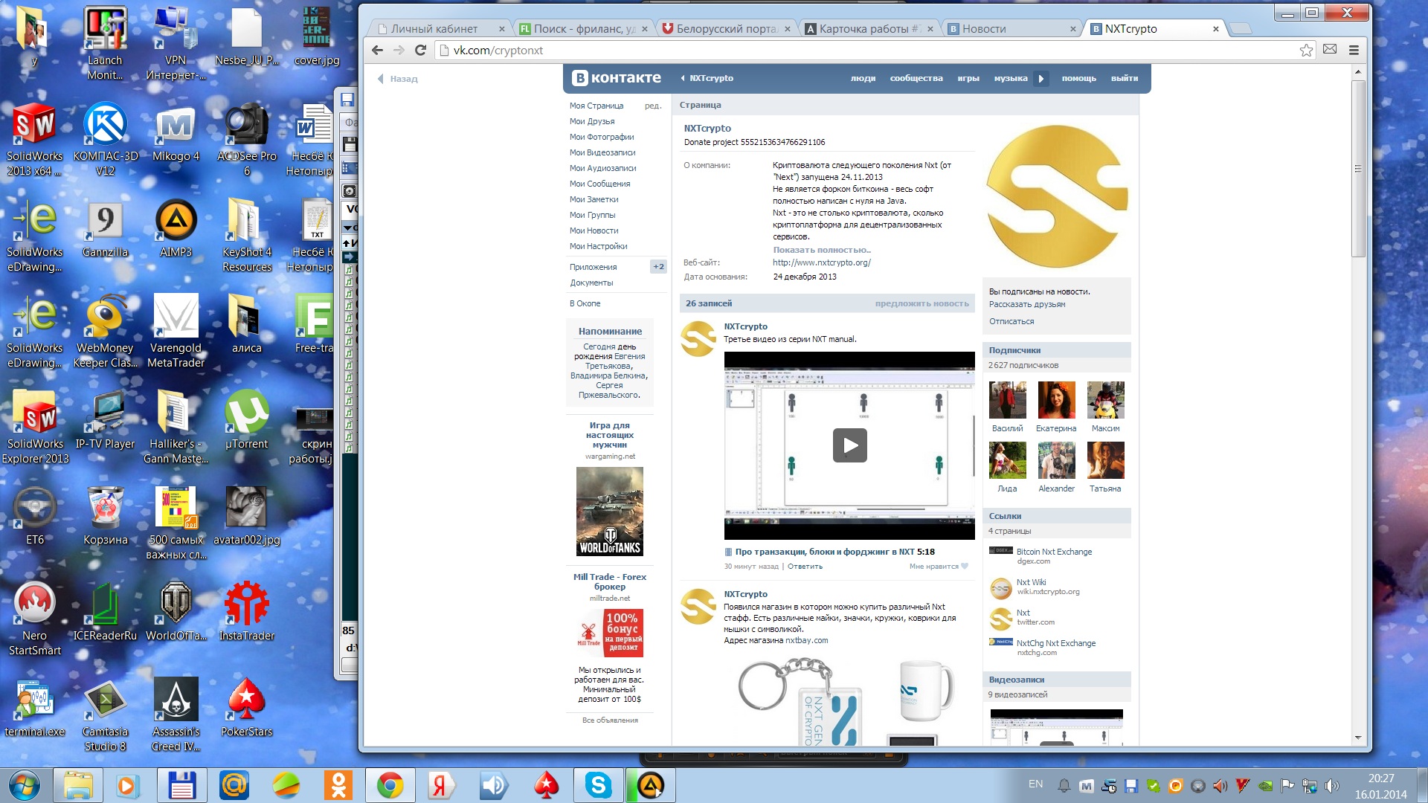Open Мои Настройки in the left menu
Image resolution: width=1428 pixels, height=803 pixels.
(598, 246)
